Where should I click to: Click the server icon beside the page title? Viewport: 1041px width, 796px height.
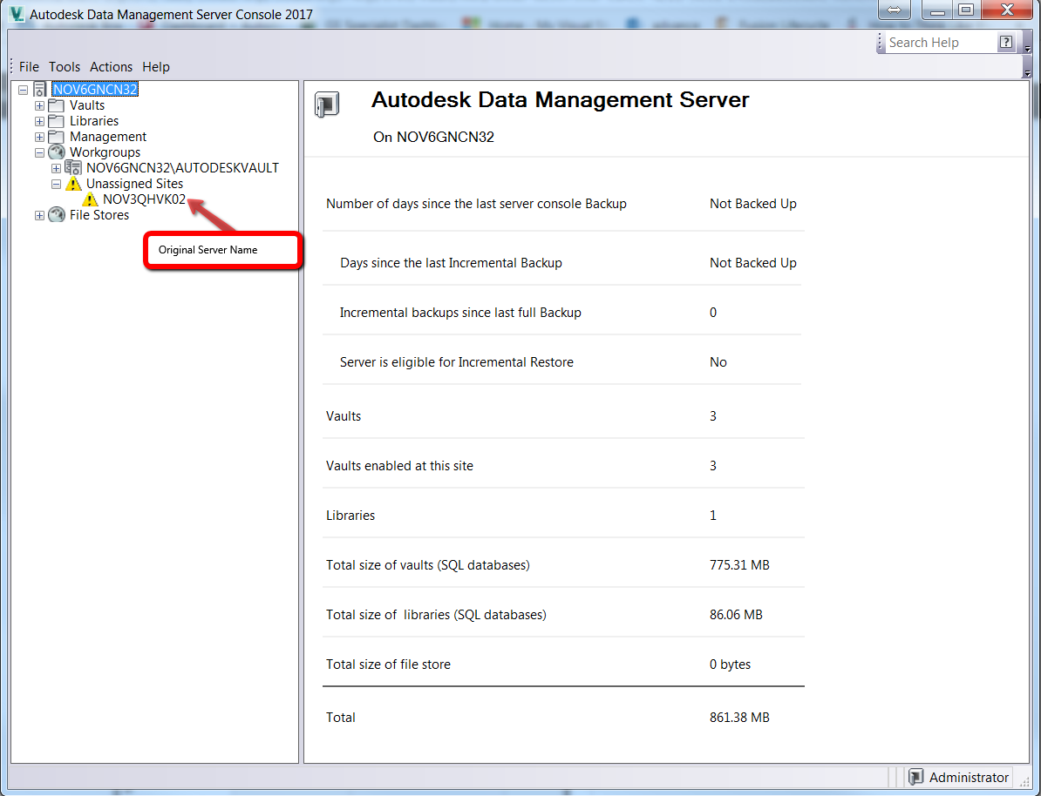328,103
